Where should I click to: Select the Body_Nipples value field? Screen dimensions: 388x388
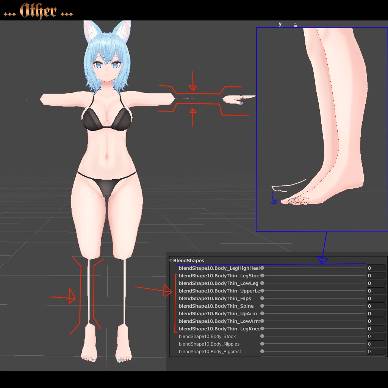376,344
